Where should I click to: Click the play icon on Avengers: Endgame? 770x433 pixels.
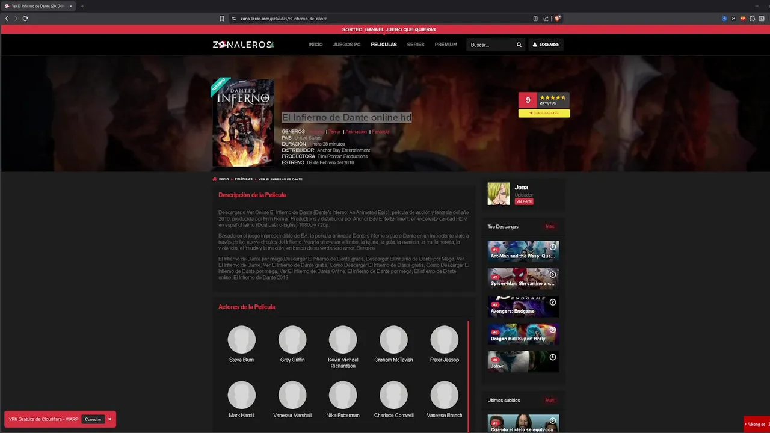[553, 302]
